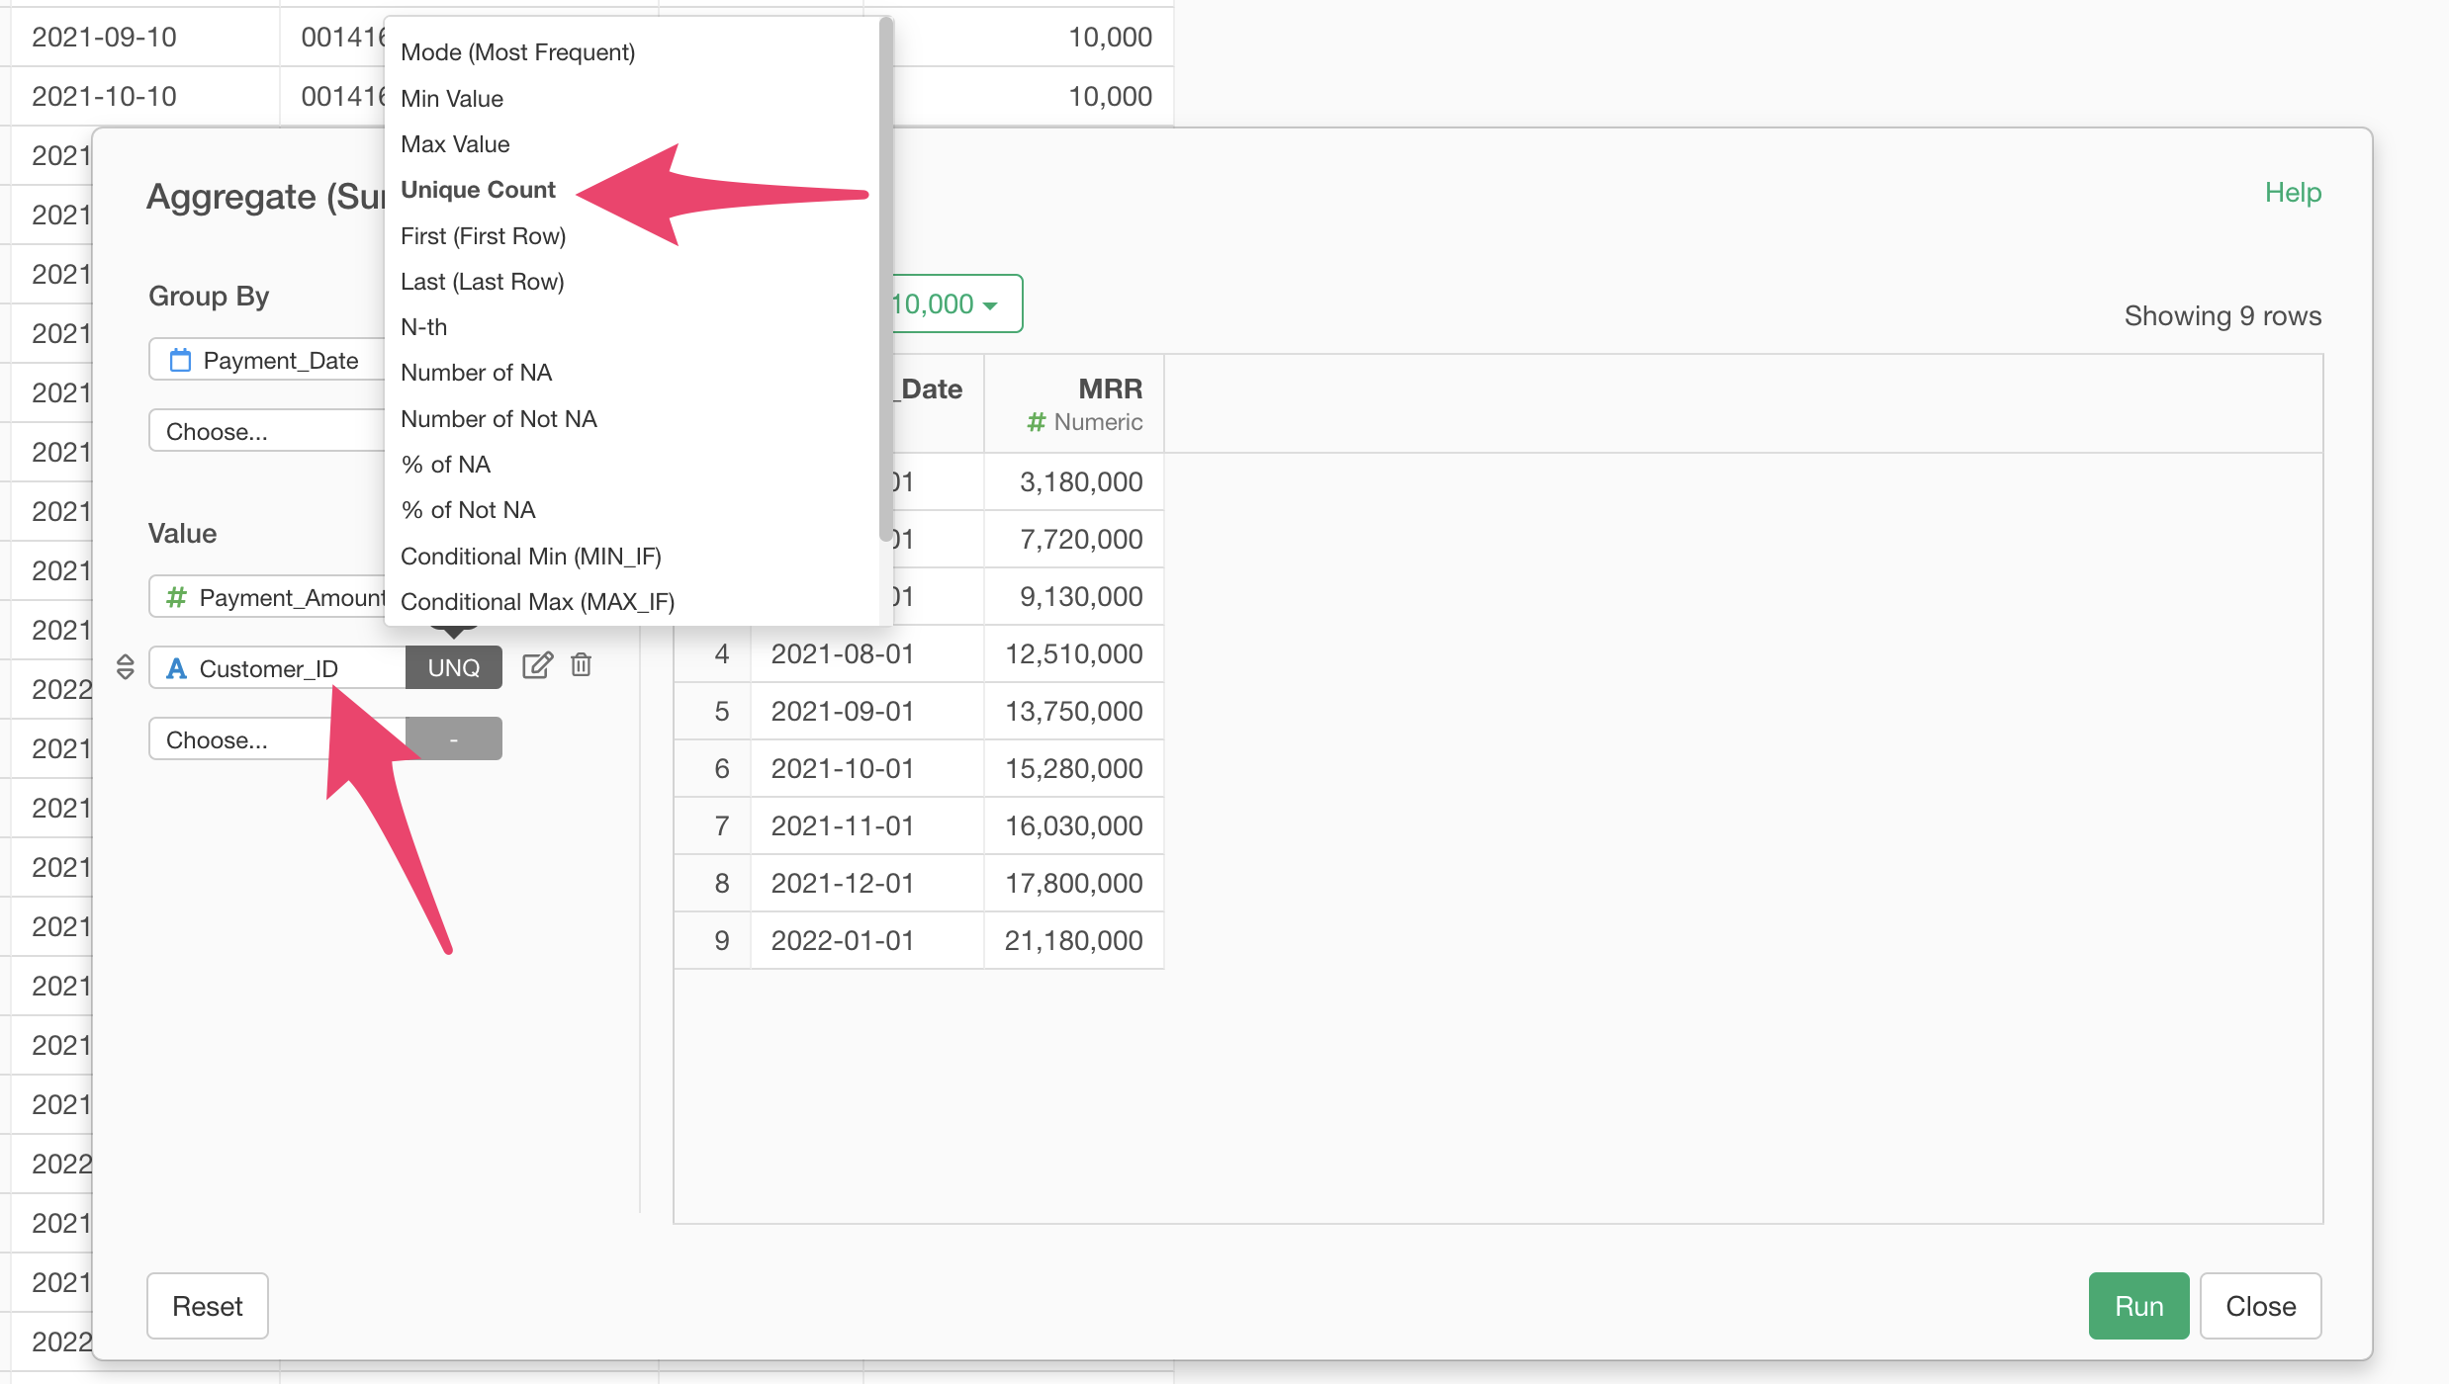Screen dimensions: 2449x1384
Task: Select Unique Count from the list
Action: 478,190
